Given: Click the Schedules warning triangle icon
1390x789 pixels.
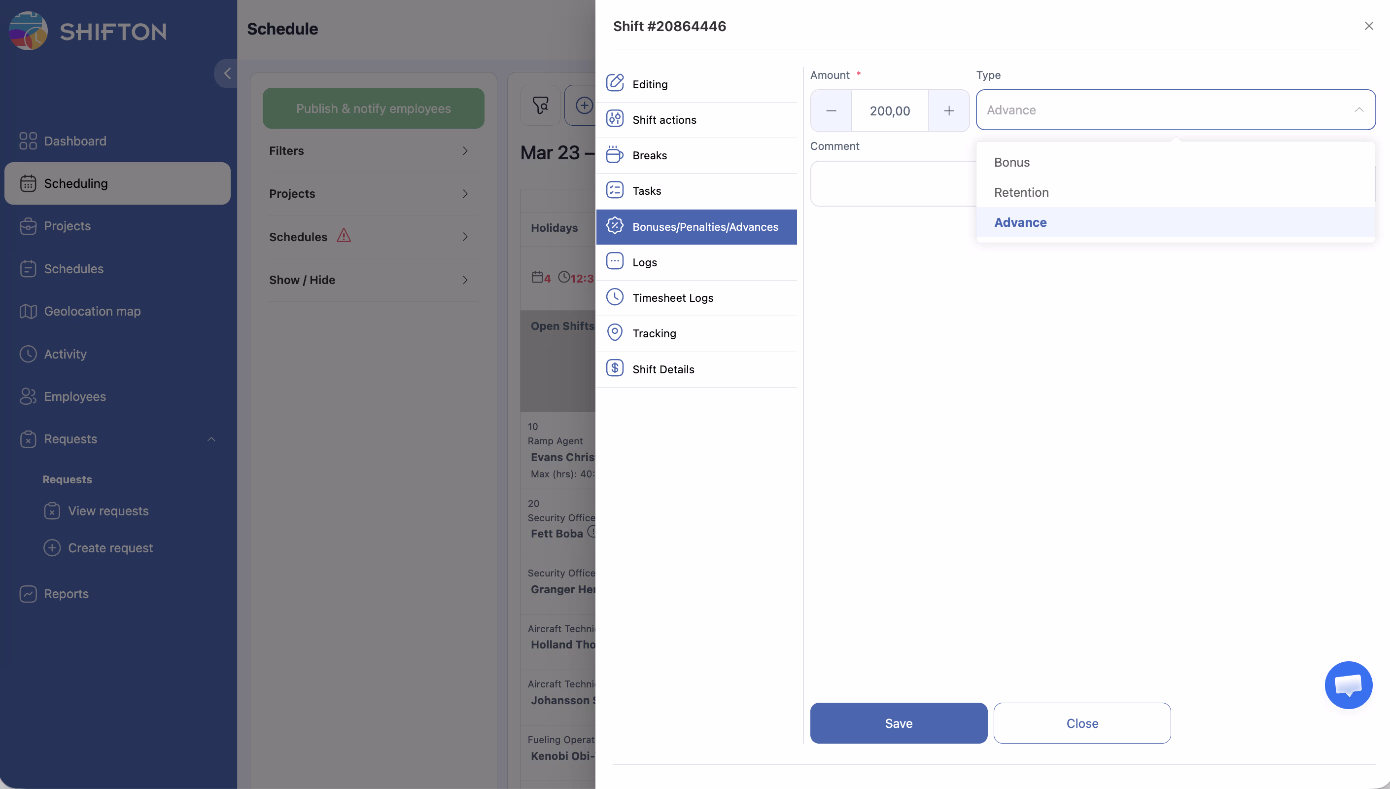Looking at the screenshot, I should coord(343,236).
